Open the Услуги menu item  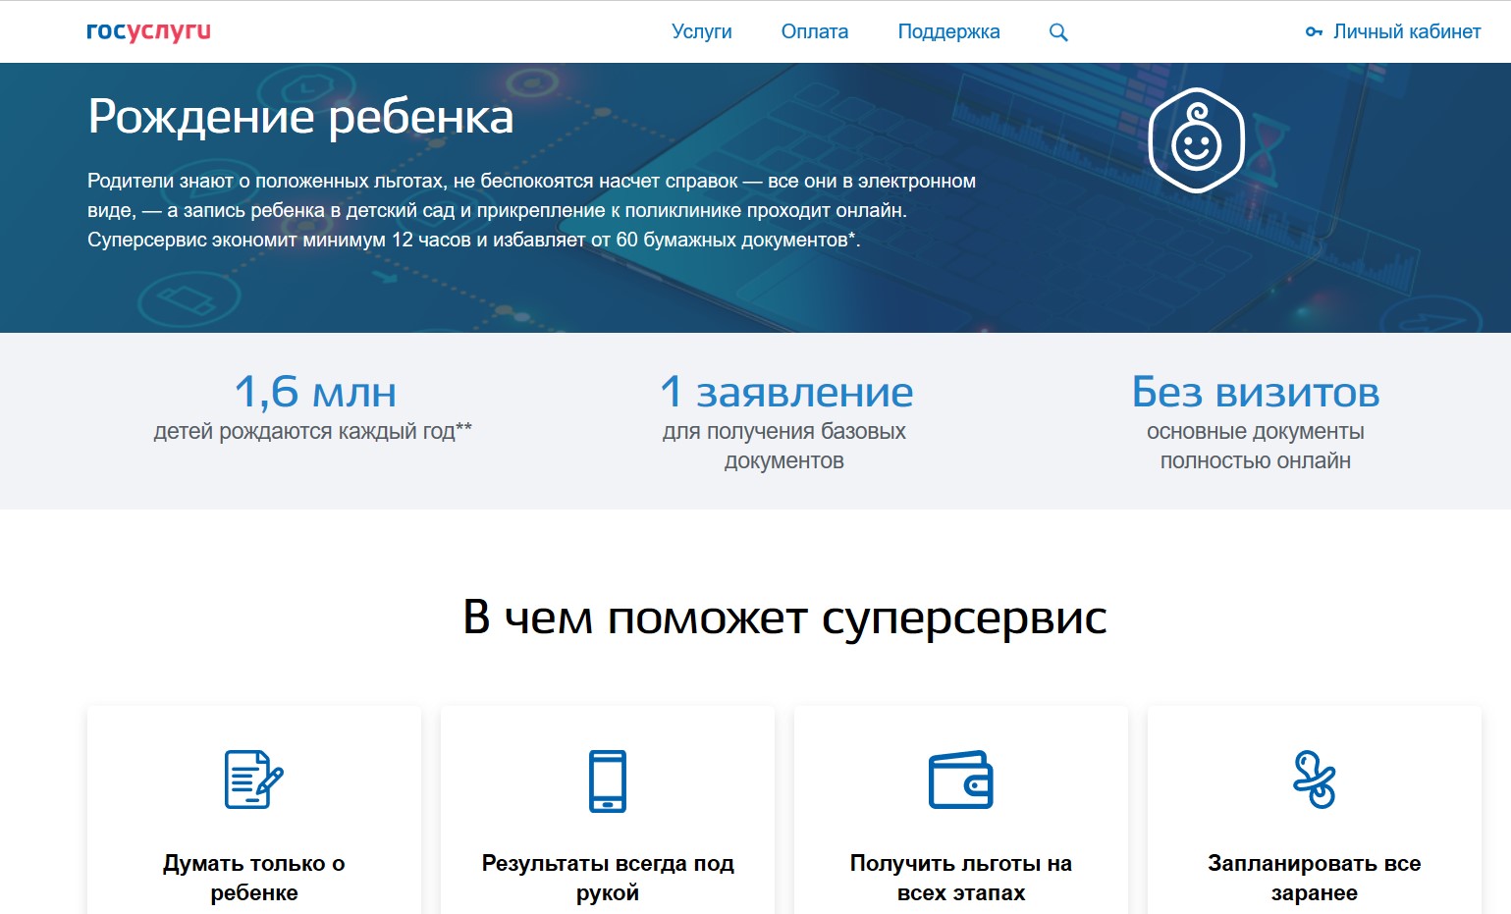[x=702, y=31]
